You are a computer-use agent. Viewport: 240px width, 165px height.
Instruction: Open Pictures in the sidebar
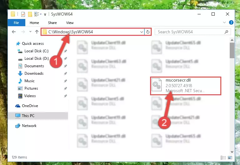tap(28, 88)
